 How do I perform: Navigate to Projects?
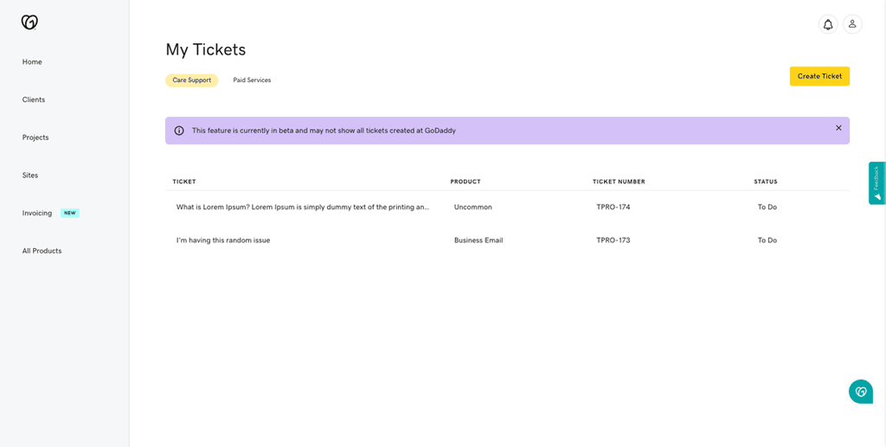pyautogui.click(x=35, y=137)
